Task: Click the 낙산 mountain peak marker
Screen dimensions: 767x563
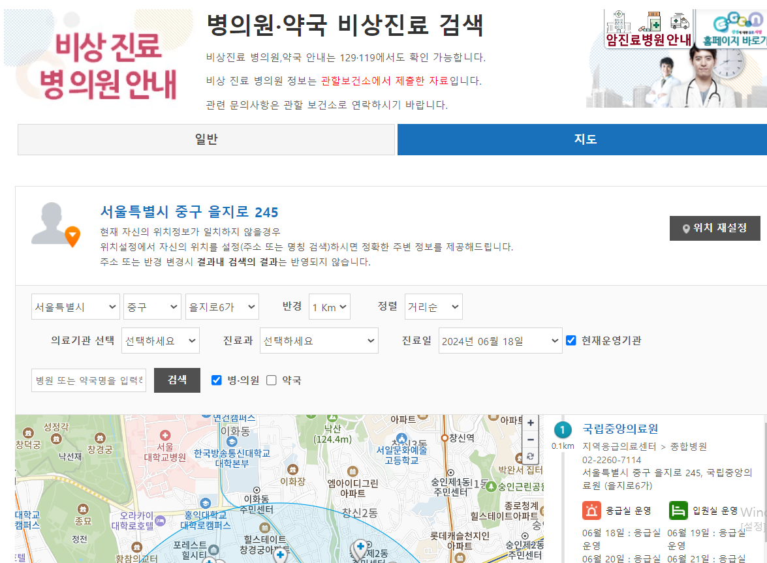Action: pos(333,418)
